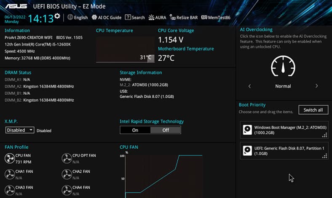Click the globe icon beside English
Image resolution: width=332 pixels, height=198 pixels.
(70, 17)
